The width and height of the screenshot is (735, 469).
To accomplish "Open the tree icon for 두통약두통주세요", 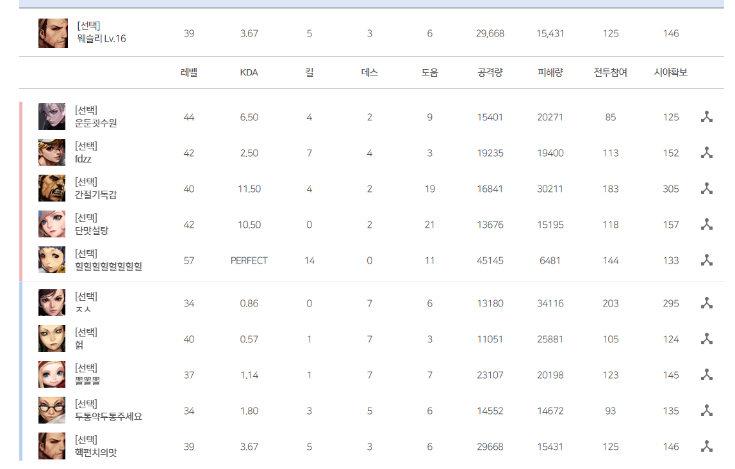I will (706, 411).
